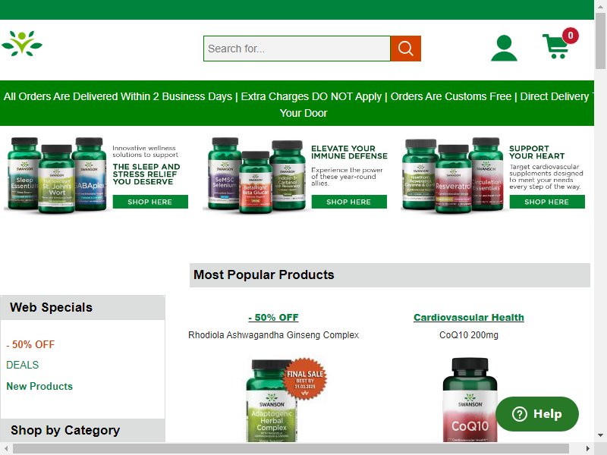
Task: Click the orange search magnifier button
Action: click(405, 49)
